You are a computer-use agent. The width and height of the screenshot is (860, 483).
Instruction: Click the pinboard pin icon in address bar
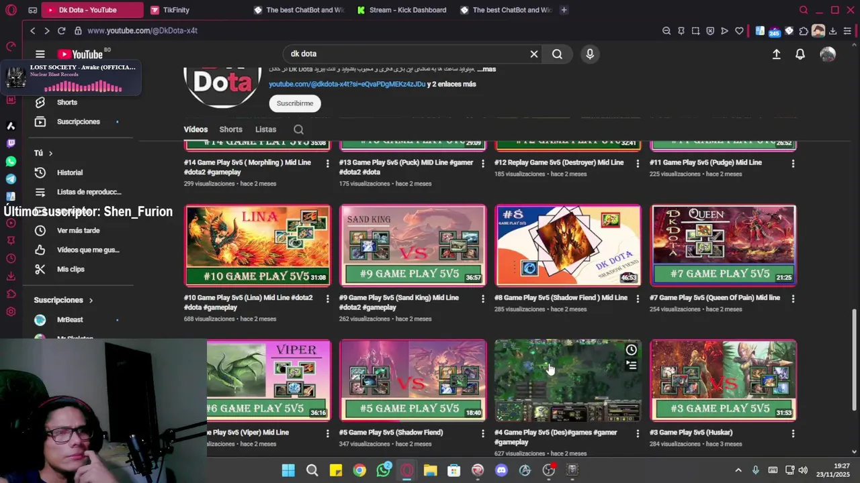[x=681, y=30]
